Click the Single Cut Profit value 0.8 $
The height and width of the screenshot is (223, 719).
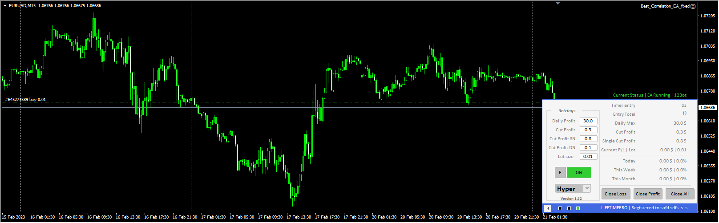point(681,141)
